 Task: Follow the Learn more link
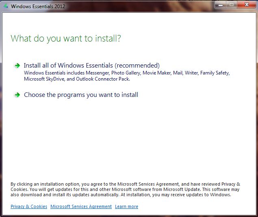point(126,206)
